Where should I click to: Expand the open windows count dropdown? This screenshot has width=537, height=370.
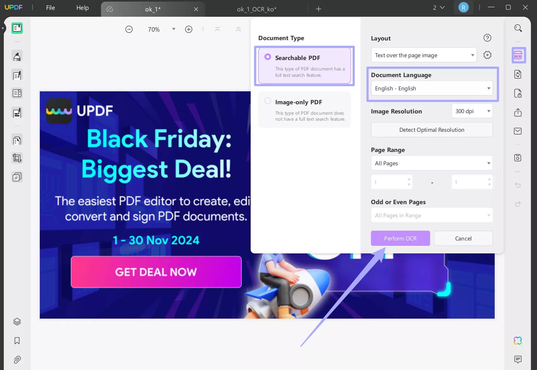click(439, 8)
